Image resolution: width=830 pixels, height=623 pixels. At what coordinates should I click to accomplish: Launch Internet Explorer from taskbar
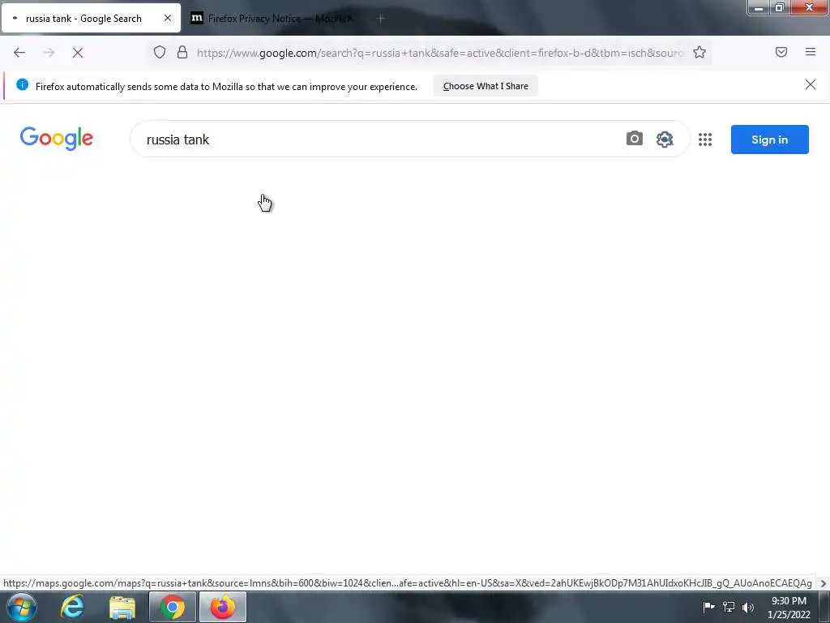click(72, 607)
